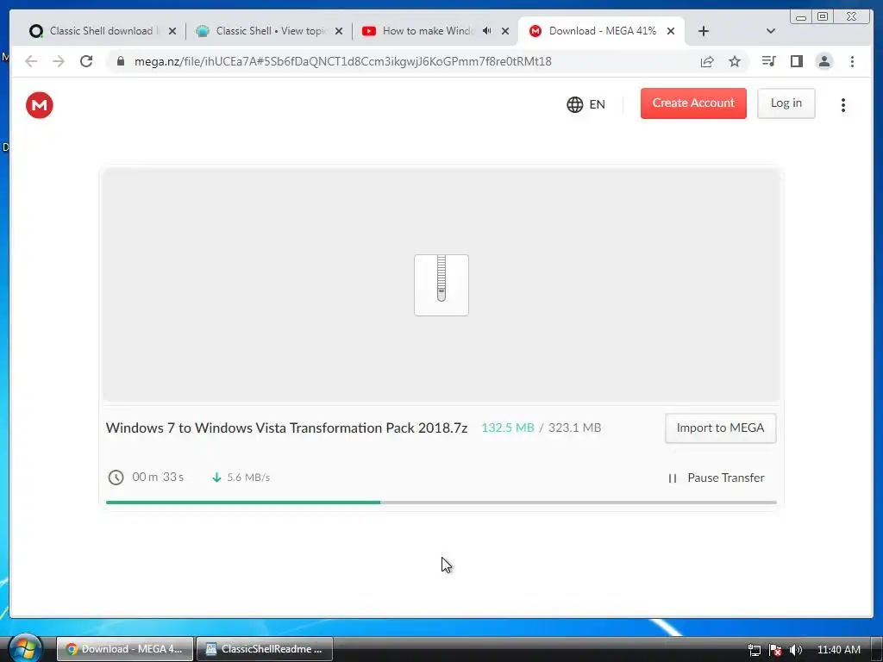Open the language globe selector EN
The height and width of the screenshot is (662, 883).
click(x=586, y=104)
